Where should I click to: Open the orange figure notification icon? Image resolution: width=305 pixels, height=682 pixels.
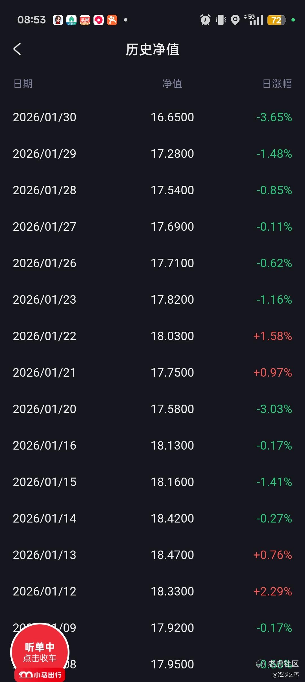pos(112,20)
